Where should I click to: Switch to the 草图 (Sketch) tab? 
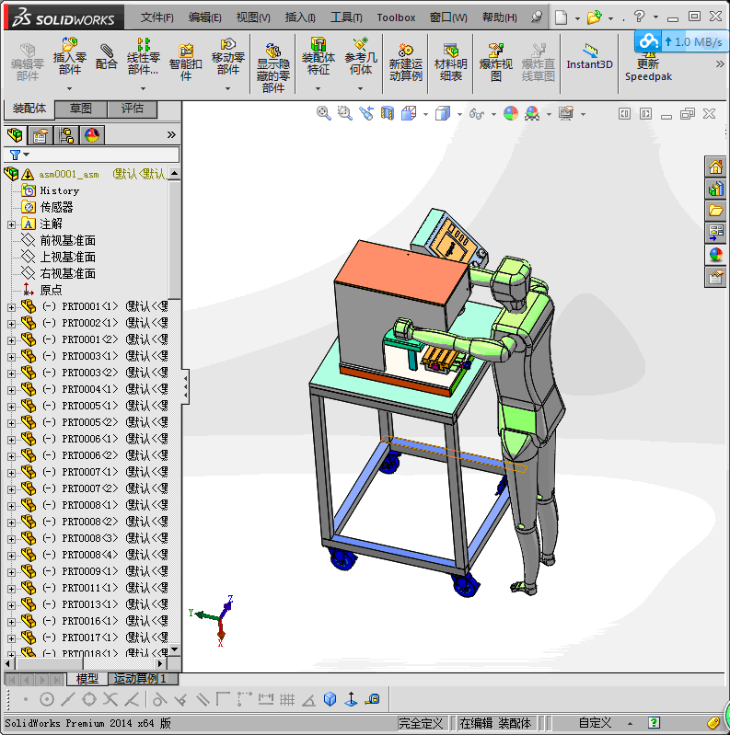click(81, 109)
